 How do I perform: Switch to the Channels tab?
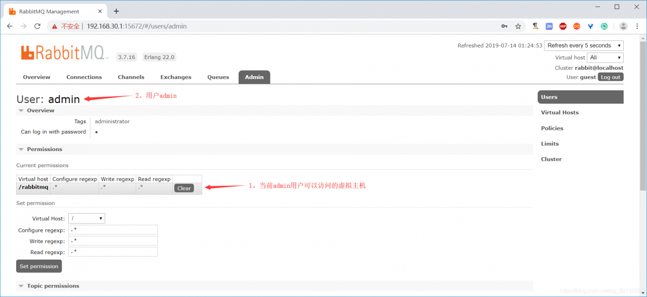coord(131,77)
